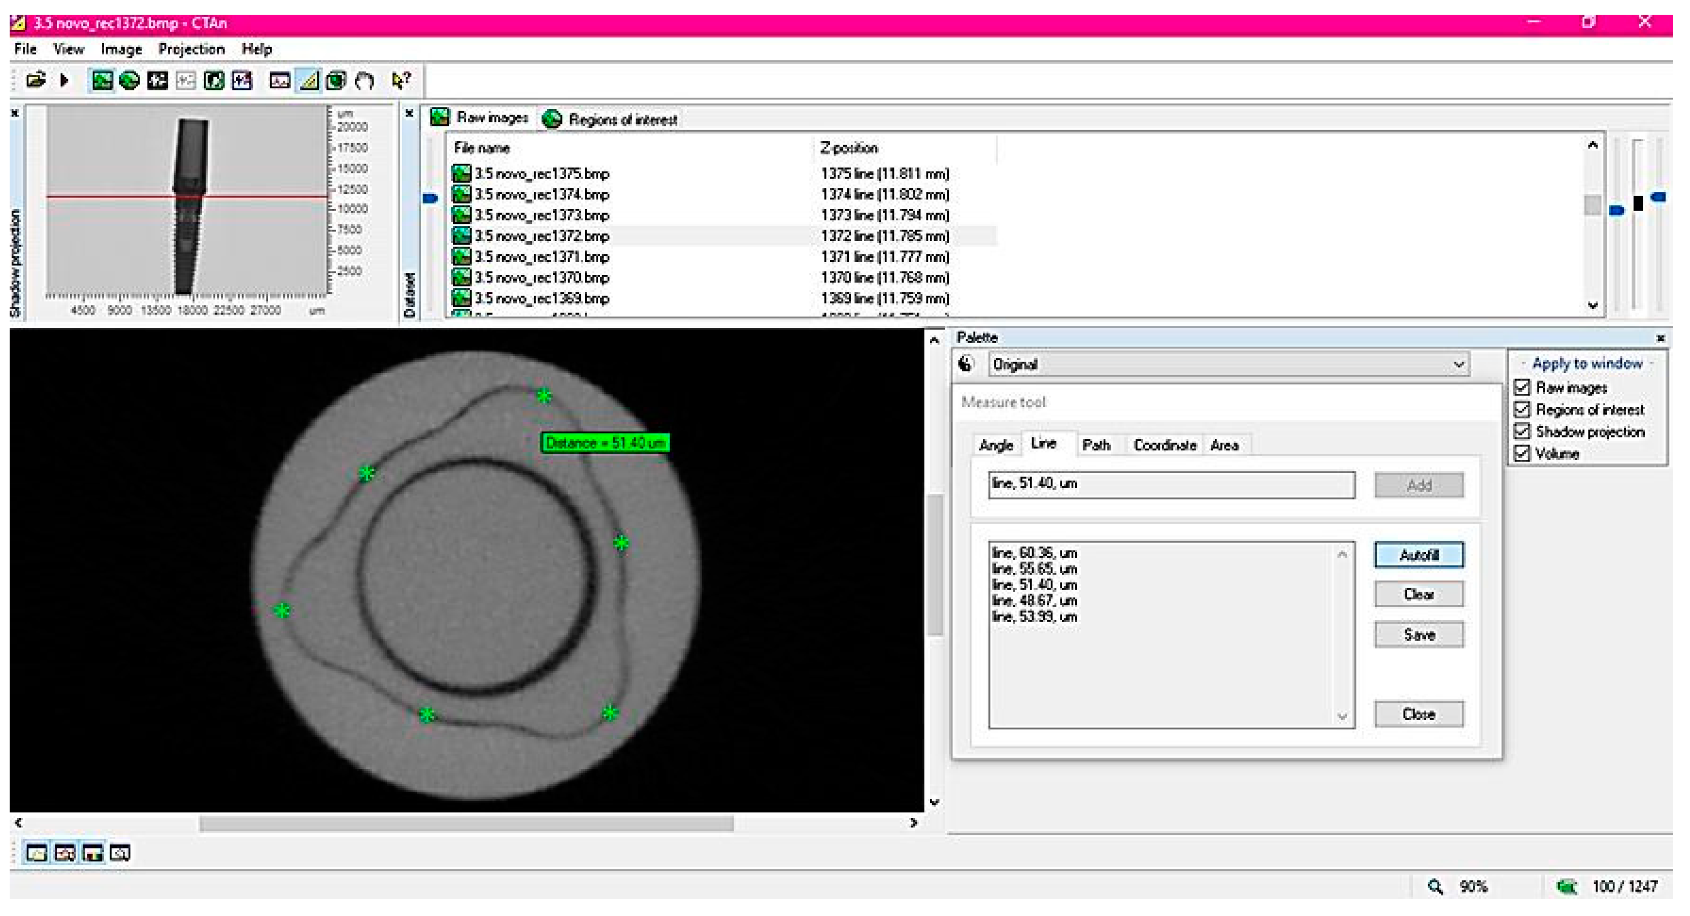1690x916 pixels.
Task: Uncheck the Raw images checkbox
Action: 1522,388
